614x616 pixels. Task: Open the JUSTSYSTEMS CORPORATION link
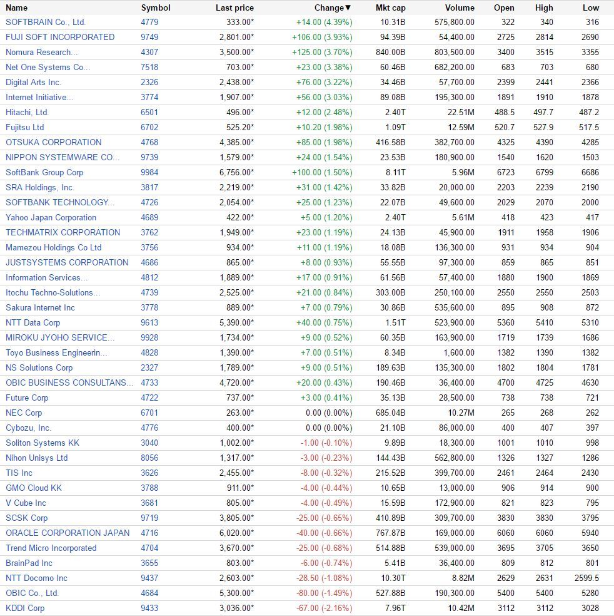click(x=67, y=263)
